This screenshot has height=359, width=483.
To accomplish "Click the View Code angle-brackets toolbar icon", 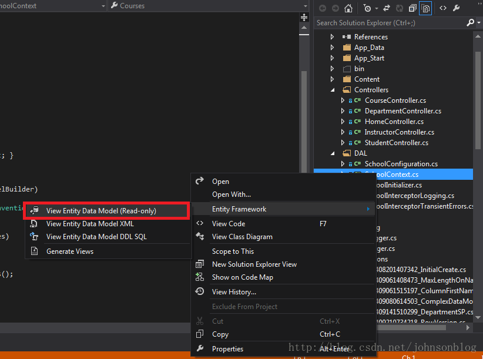I will 443,8.
